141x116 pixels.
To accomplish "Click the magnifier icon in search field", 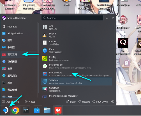I will tap(44, 18).
